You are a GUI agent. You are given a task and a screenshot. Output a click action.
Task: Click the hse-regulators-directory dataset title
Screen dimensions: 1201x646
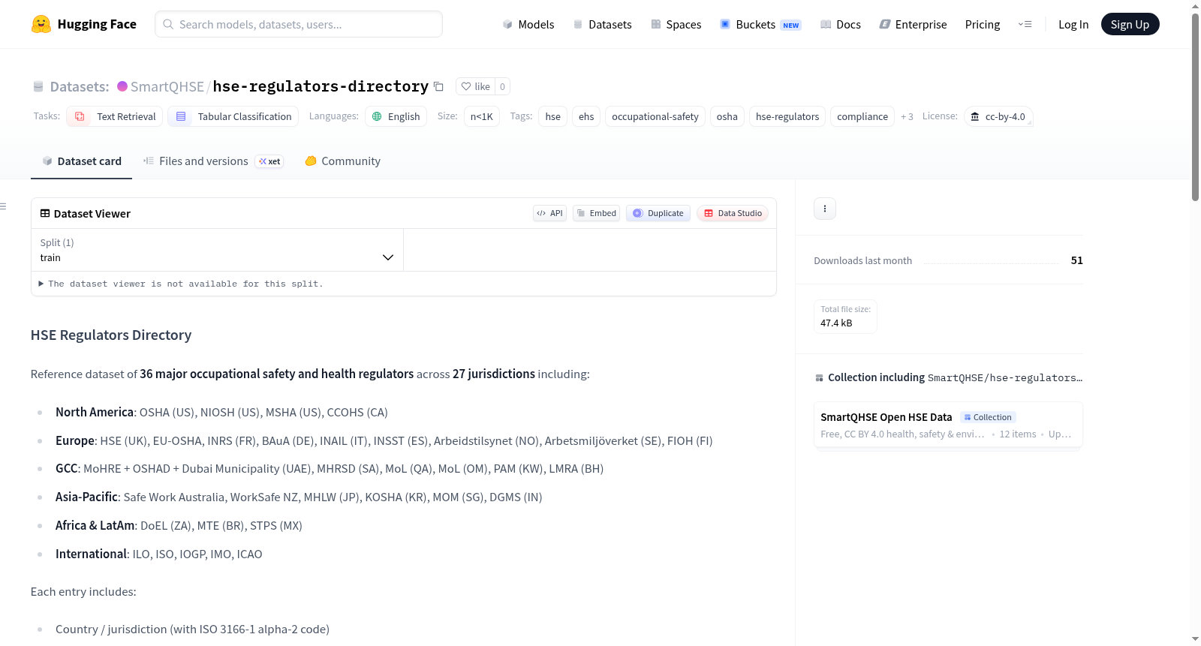321,86
